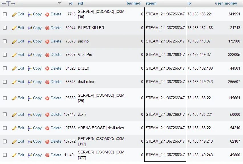Screen dimensions: 243x164
Task: Click the pencil Edit icon for row 95550
Action: (14, 98)
